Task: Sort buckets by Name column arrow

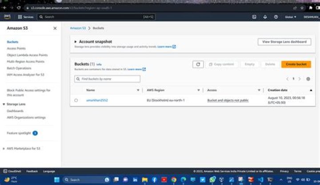Action: click(x=138, y=90)
